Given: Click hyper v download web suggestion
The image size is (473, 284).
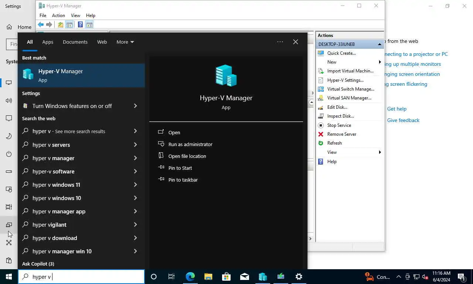Looking at the screenshot, I should pyautogui.click(x=55, y=238).
